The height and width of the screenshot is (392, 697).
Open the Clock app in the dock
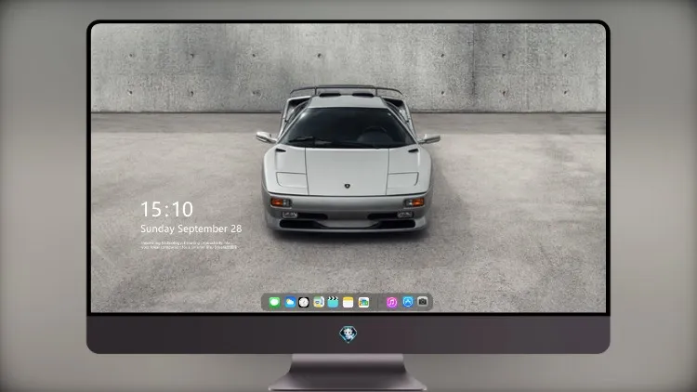tap(304, 302)
